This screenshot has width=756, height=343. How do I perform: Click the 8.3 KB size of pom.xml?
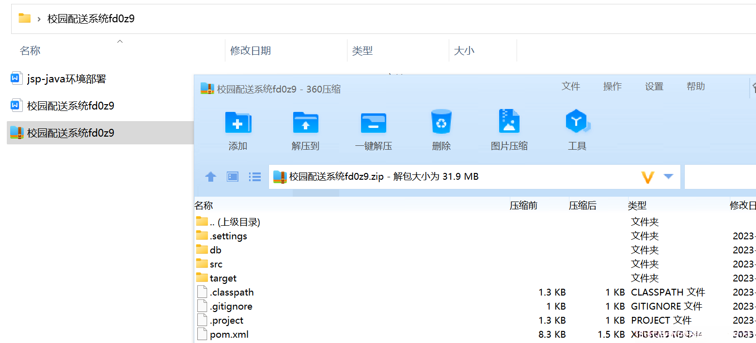click(552, 334)
